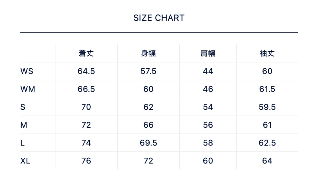Image resolution: width=325 pixels, height=178 pixels.
Task: Click the WM 着丈 value 66.5
Action: [86, 89]
